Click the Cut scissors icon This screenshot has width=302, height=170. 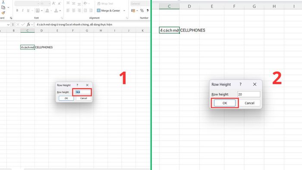click(3, 2)
